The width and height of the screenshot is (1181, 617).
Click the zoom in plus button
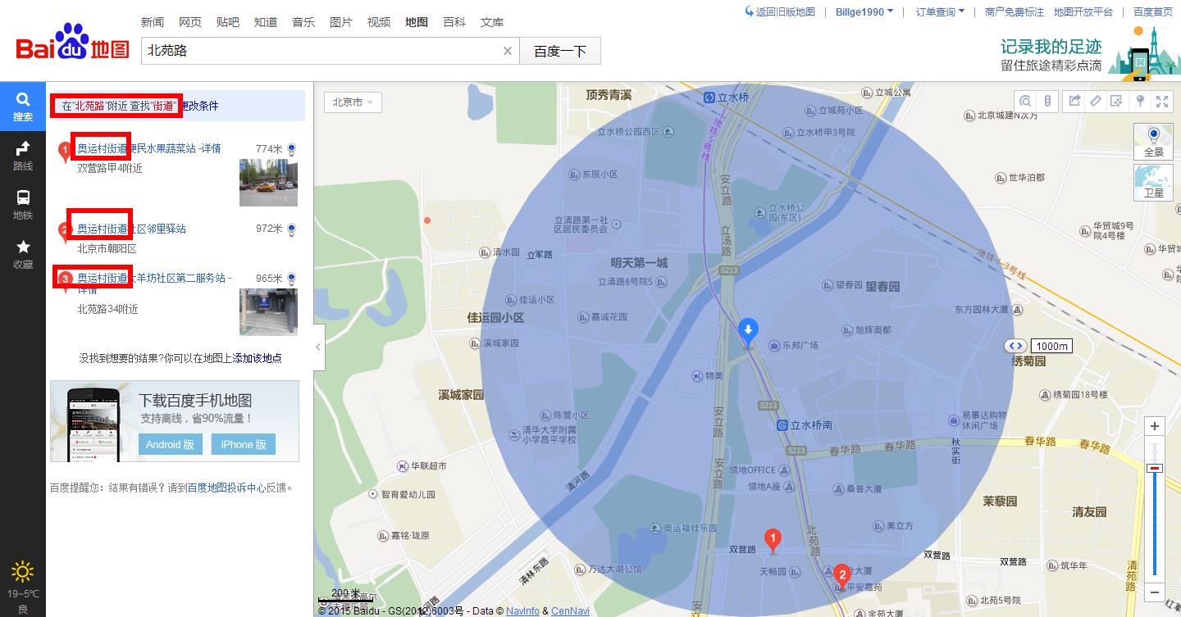(1155, 426)
